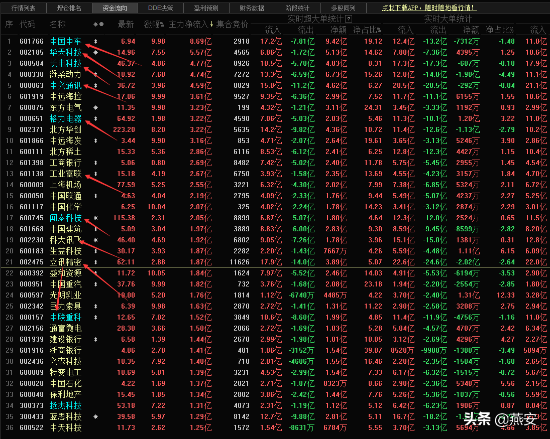The image size is (550, 439).
Task: Click stock code 002371
Action: (x=32, y=129)
